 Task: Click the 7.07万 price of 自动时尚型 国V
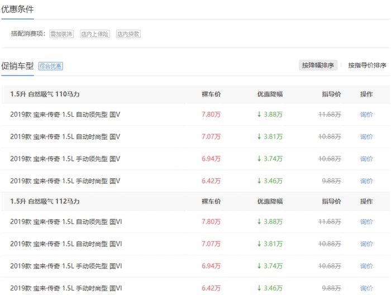pos(211,137)
